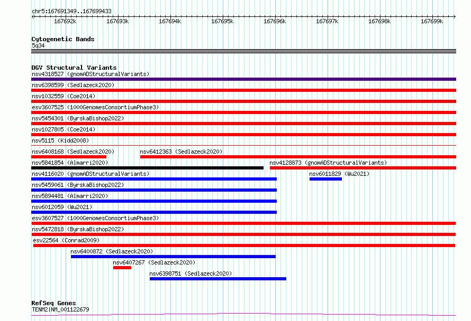Click the nsv6398751 (Sedlazeck2020) label
This screenshot has height=321, width=471.
coord(191,273)
